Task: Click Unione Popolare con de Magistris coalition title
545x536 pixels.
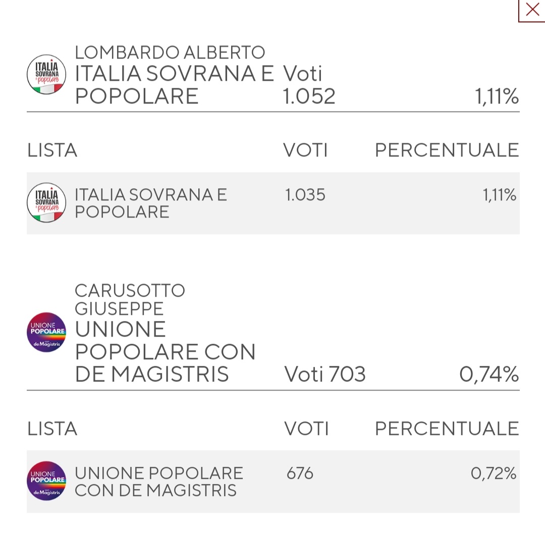Action: click(x=166, y=351)
